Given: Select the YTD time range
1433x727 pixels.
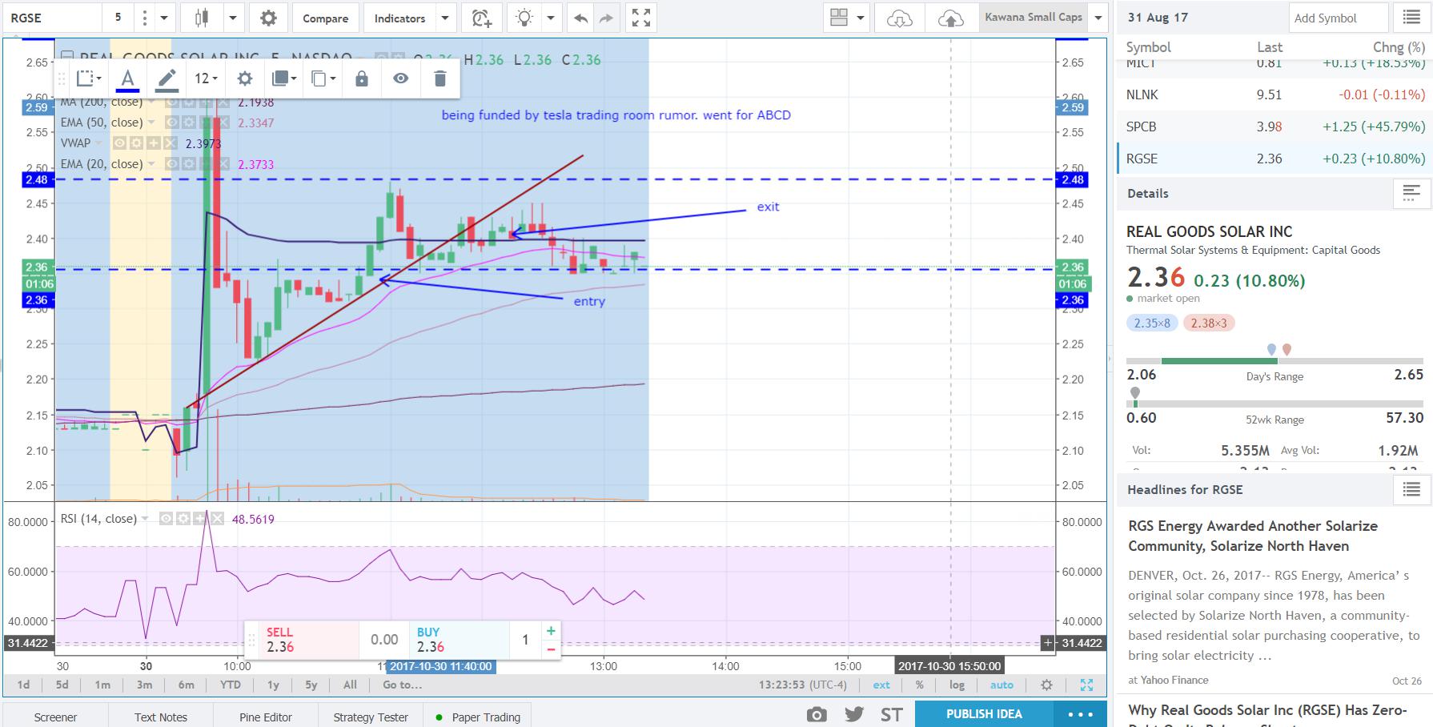Looking at the screenshot, I should point(230,685).
